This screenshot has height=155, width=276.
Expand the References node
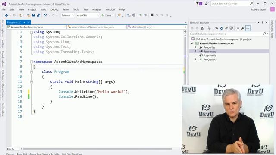[195, 51]
